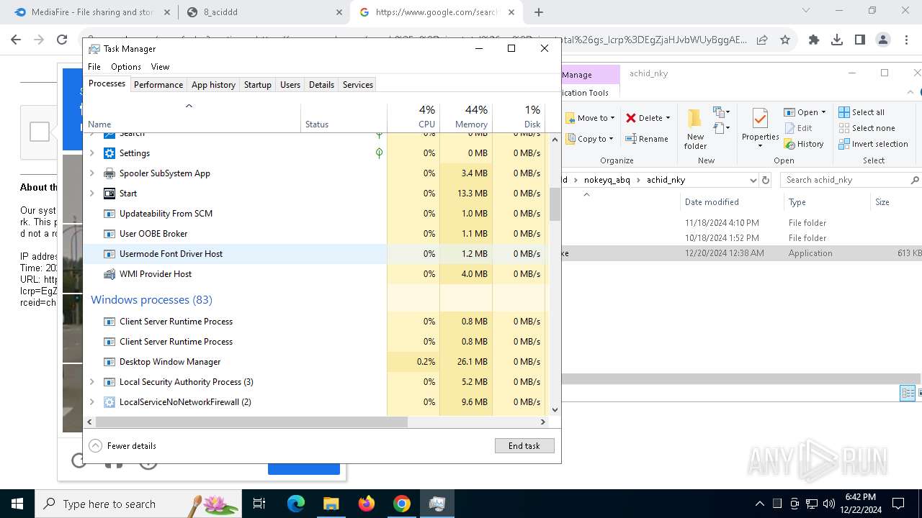Switch to the Services tab

click(x=358, y=85)
